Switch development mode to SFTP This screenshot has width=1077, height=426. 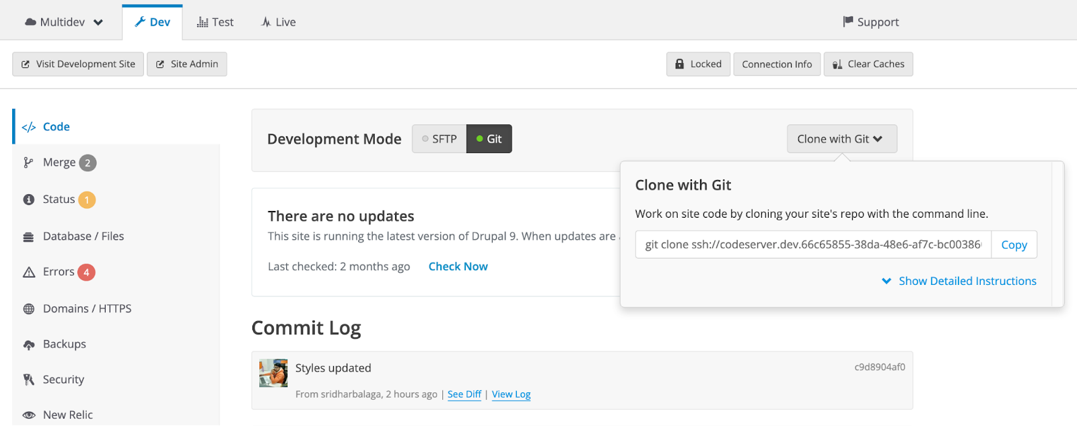[439, 139]
